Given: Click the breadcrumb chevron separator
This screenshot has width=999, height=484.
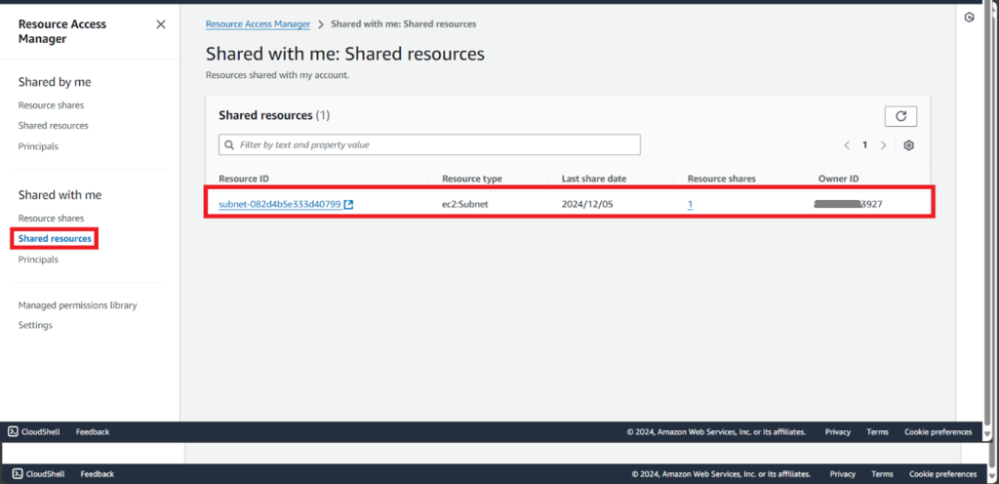Looking at the screenshot, I should pos(320,24).
